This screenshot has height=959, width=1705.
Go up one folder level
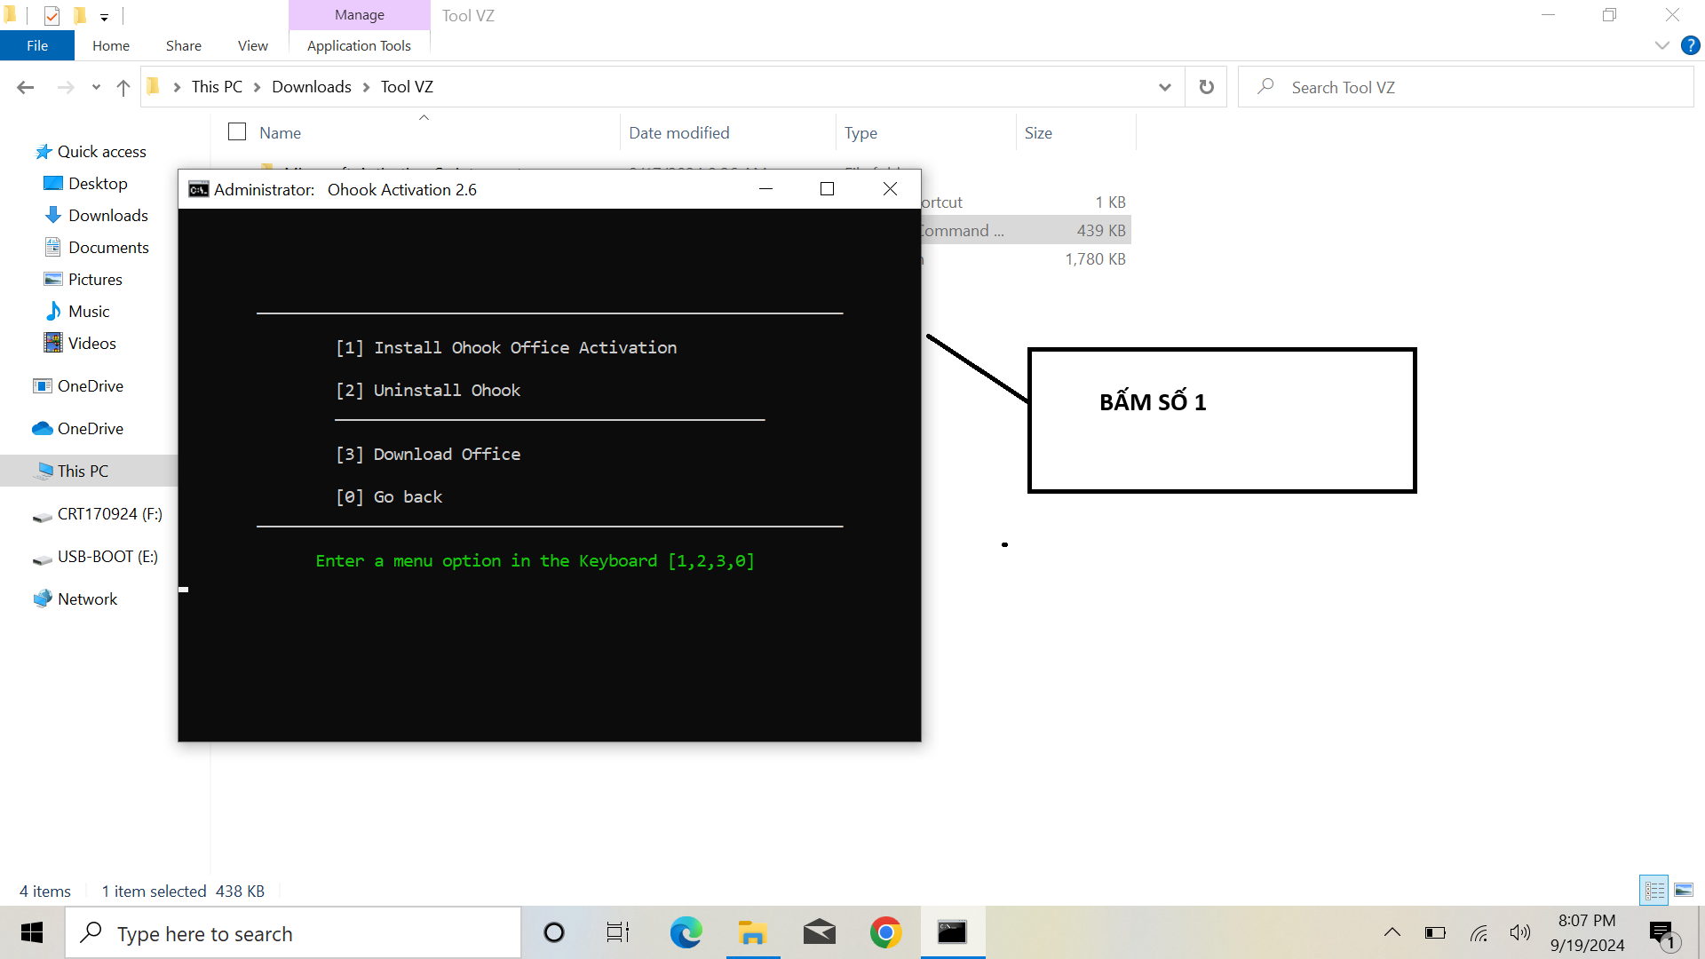coord(123,87)
